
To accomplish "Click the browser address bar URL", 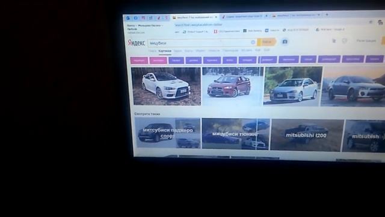I will 199,25.
